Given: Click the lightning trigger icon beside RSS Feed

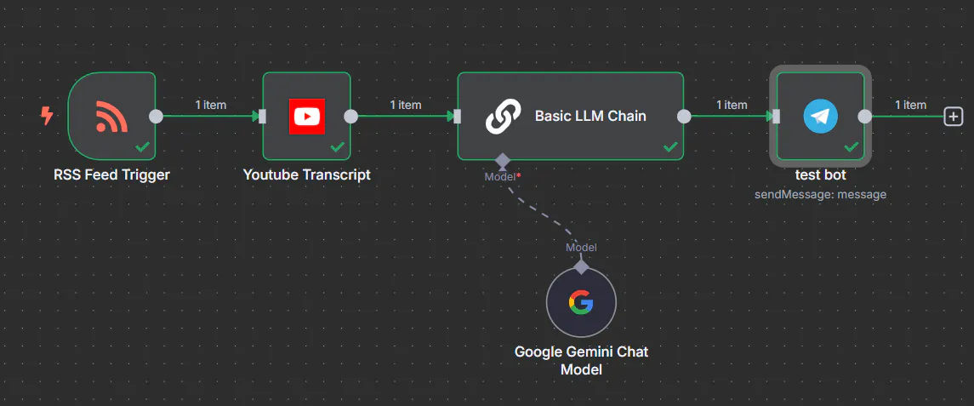Looking at the screenshot, I should pos(47,116).
